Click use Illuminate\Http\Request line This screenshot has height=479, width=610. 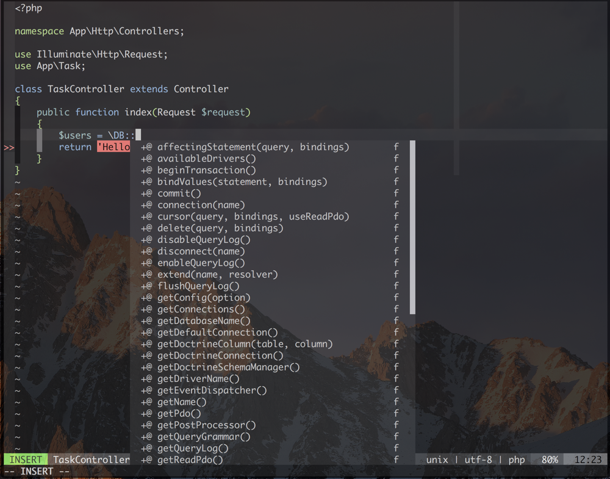[91, 54]
